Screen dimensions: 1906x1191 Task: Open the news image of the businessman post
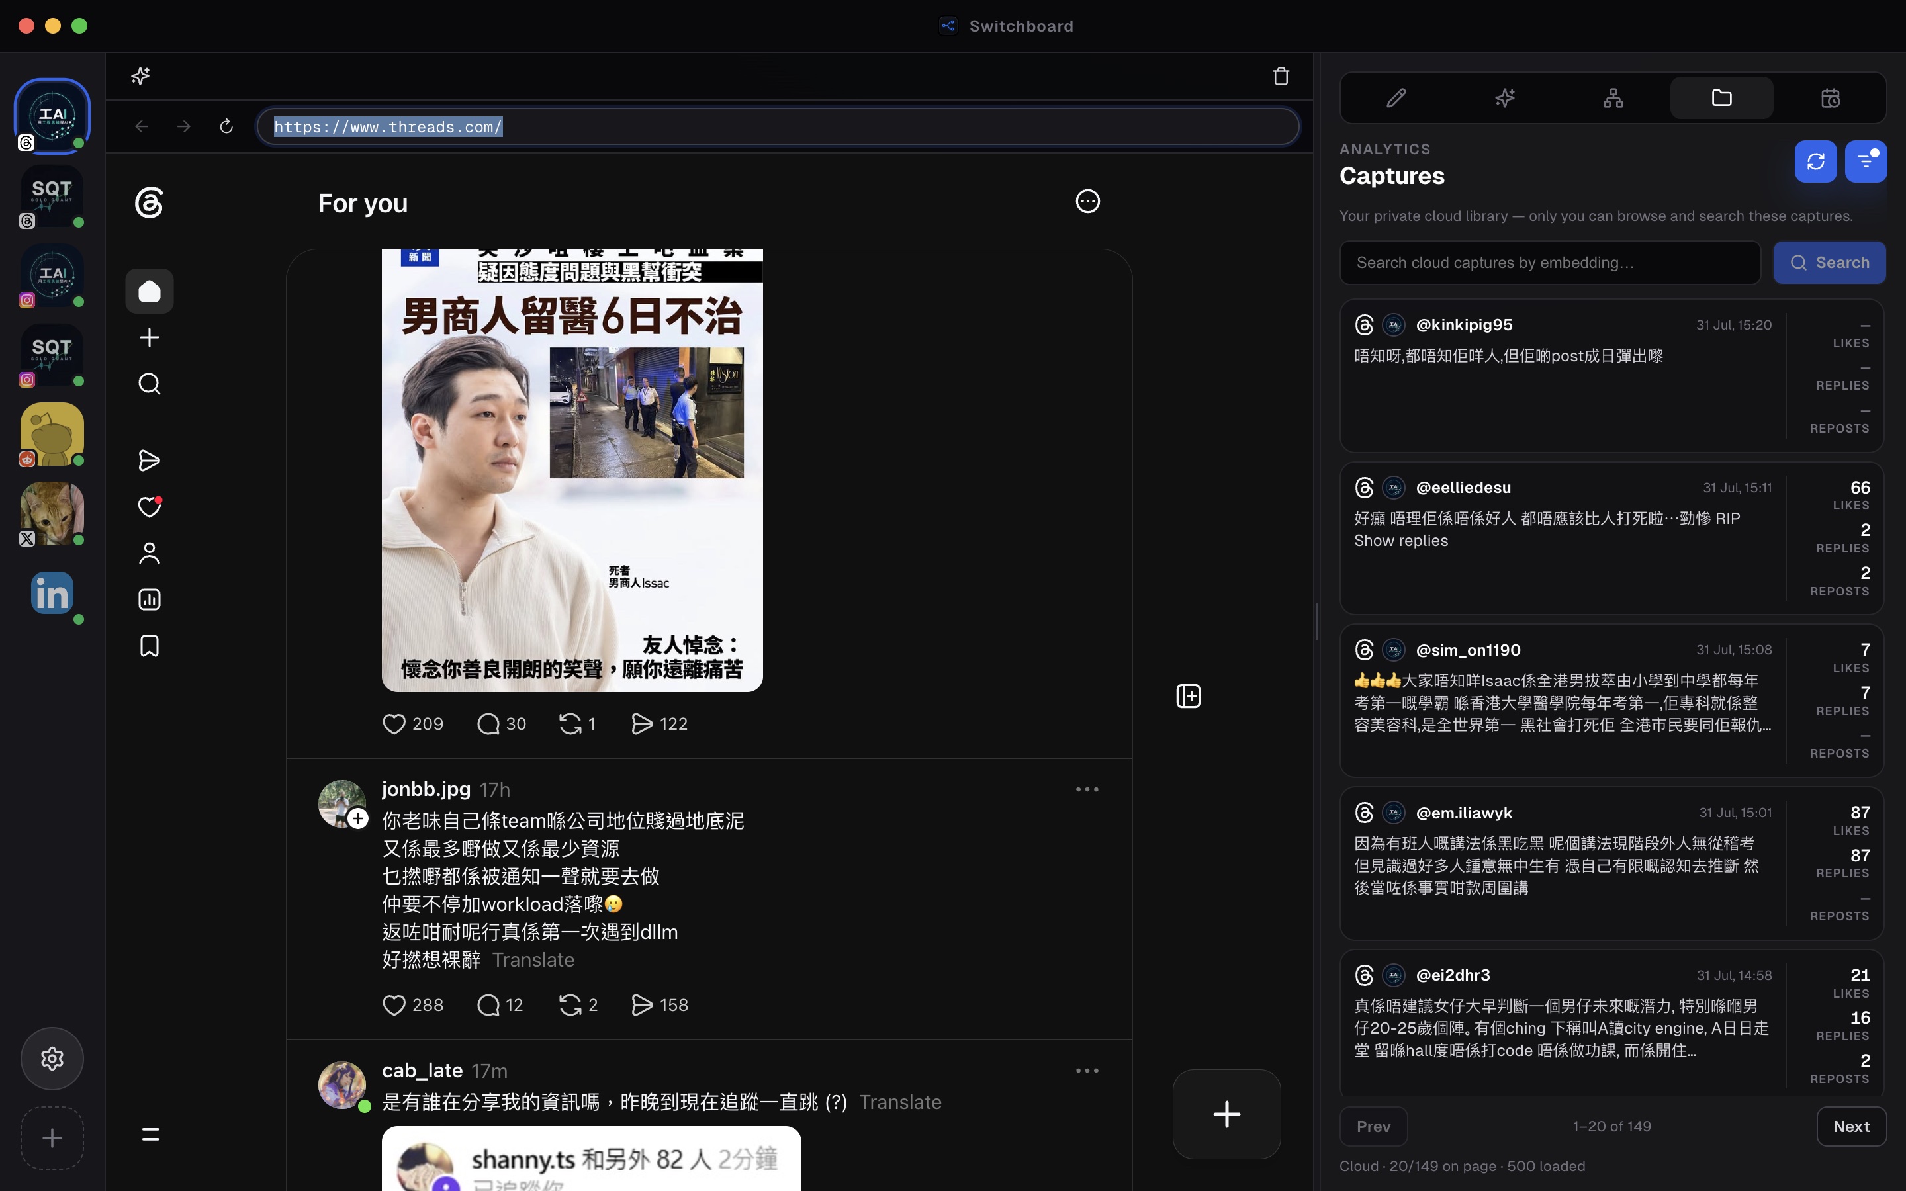point(572,470)
